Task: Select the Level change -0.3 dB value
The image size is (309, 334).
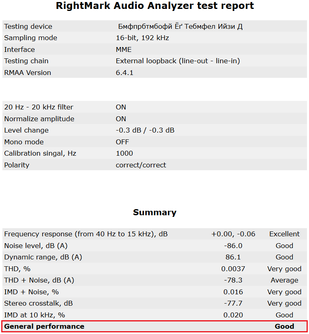Action: 145,130
